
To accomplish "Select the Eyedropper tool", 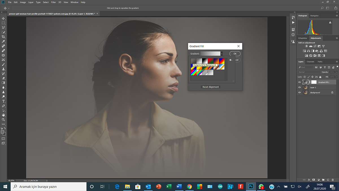I will click(x=3, y=41).
